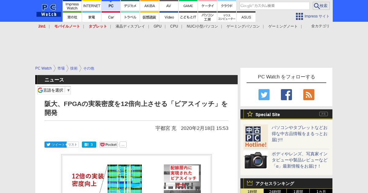Viewport: 368px width, 193px height.
Task: Click the PC Watch breadcrumb
Action: 44,68
